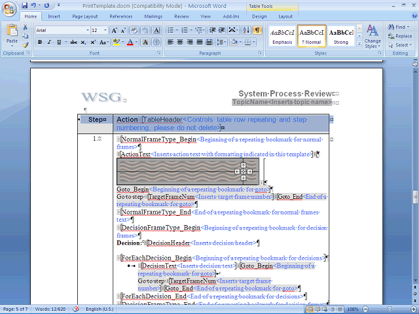This screenshot has width=419, height=314.
Task: Clear formatting from selection
Action: point(134,30)
